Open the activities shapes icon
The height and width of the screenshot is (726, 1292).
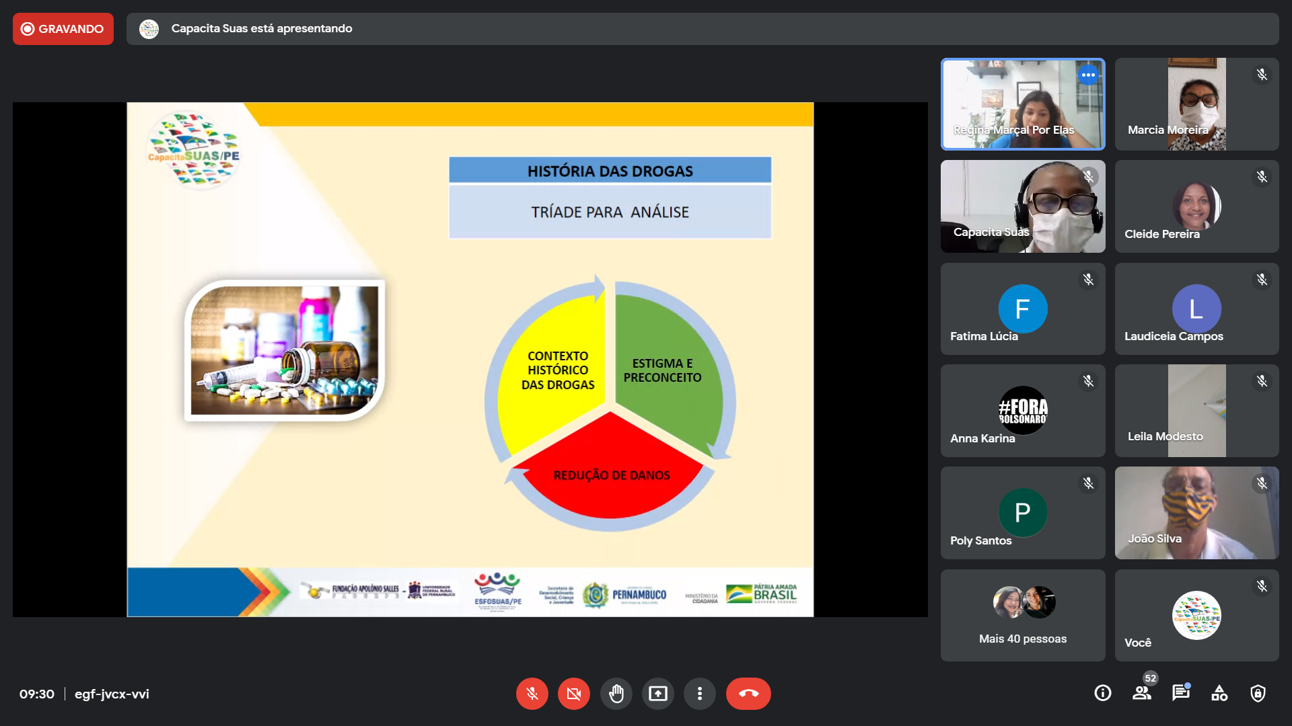point(1219,693)
